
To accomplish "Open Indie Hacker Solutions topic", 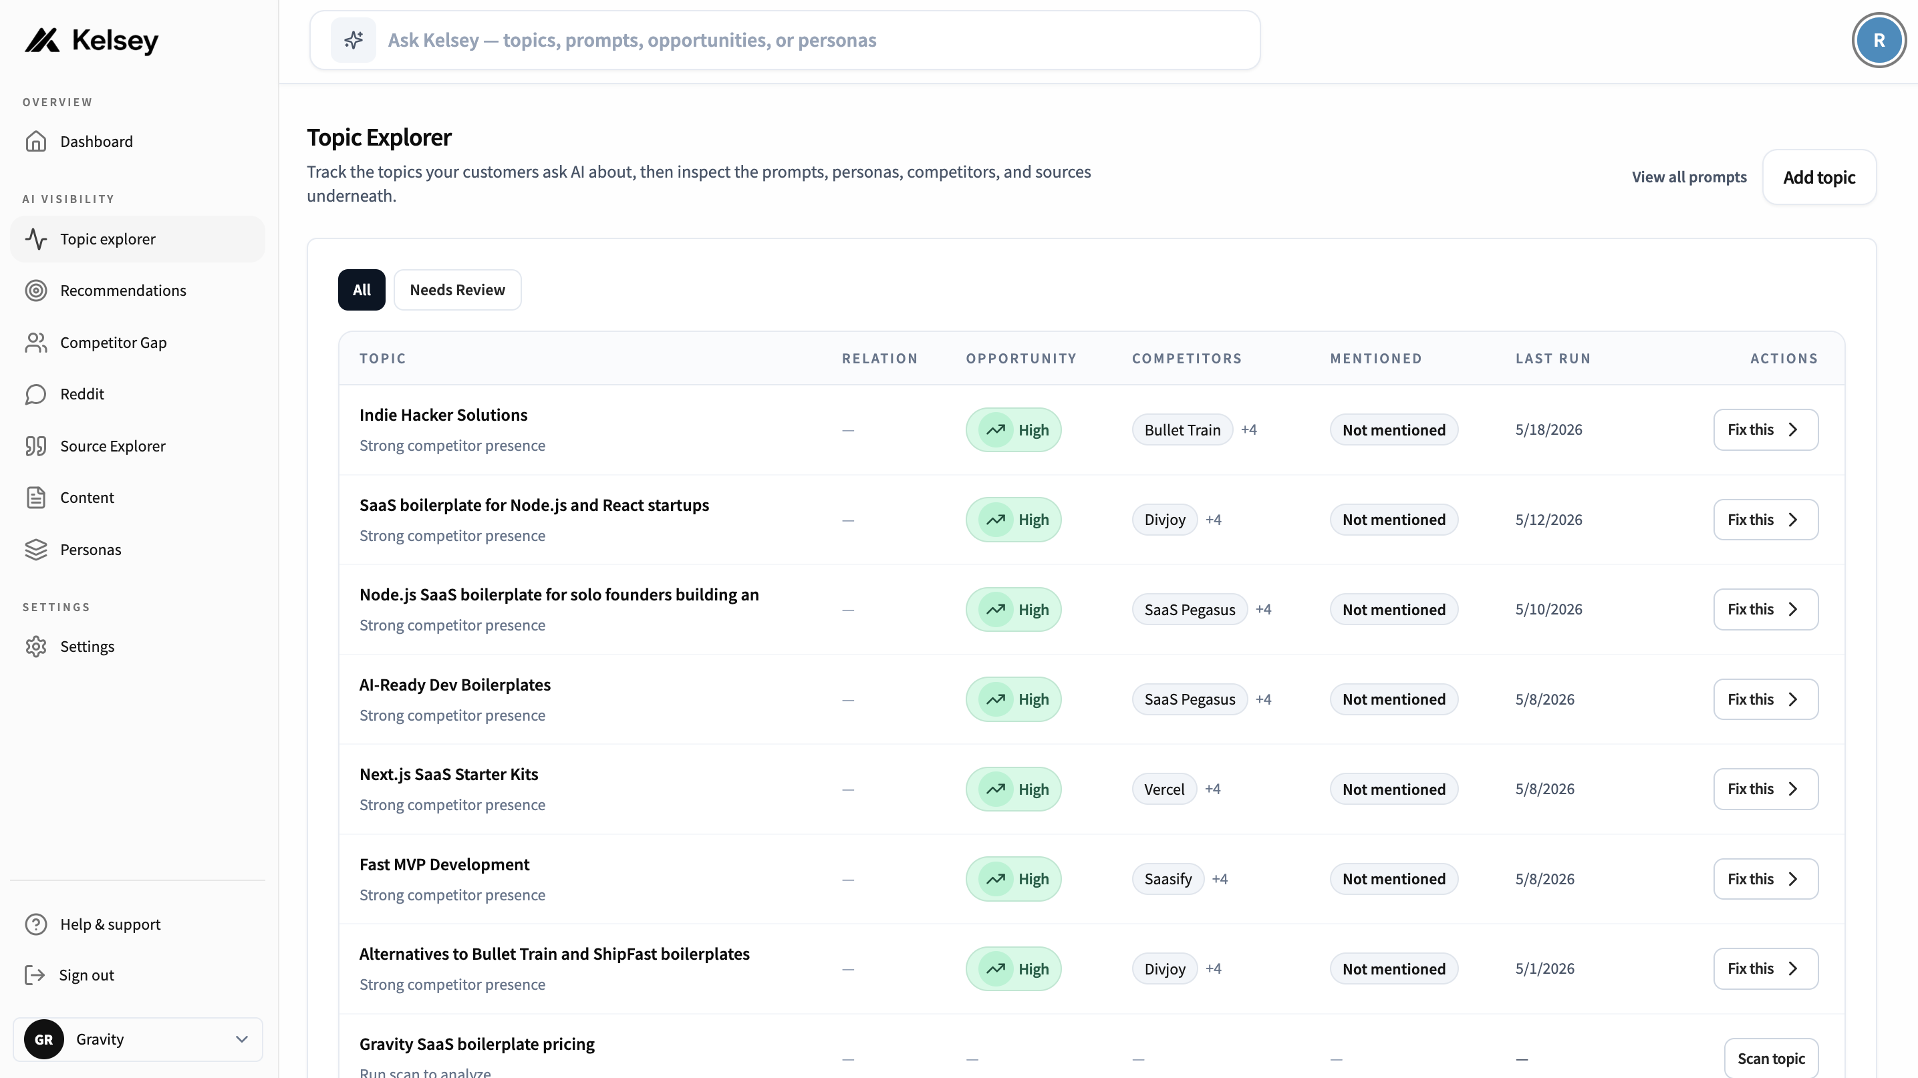I will 443,415.
